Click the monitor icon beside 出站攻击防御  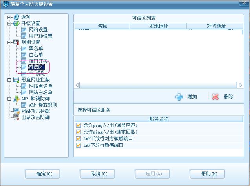coord(16,117)
